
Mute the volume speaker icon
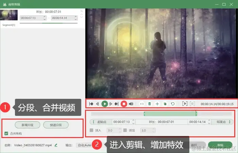(131, 104)
